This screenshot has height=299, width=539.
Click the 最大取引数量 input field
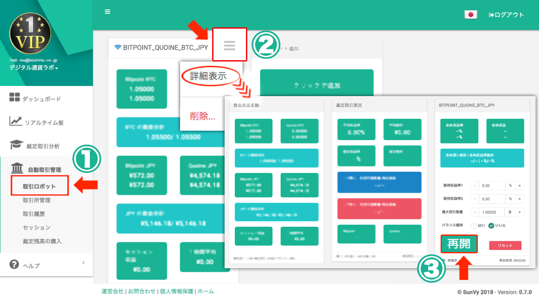(492, 212)
